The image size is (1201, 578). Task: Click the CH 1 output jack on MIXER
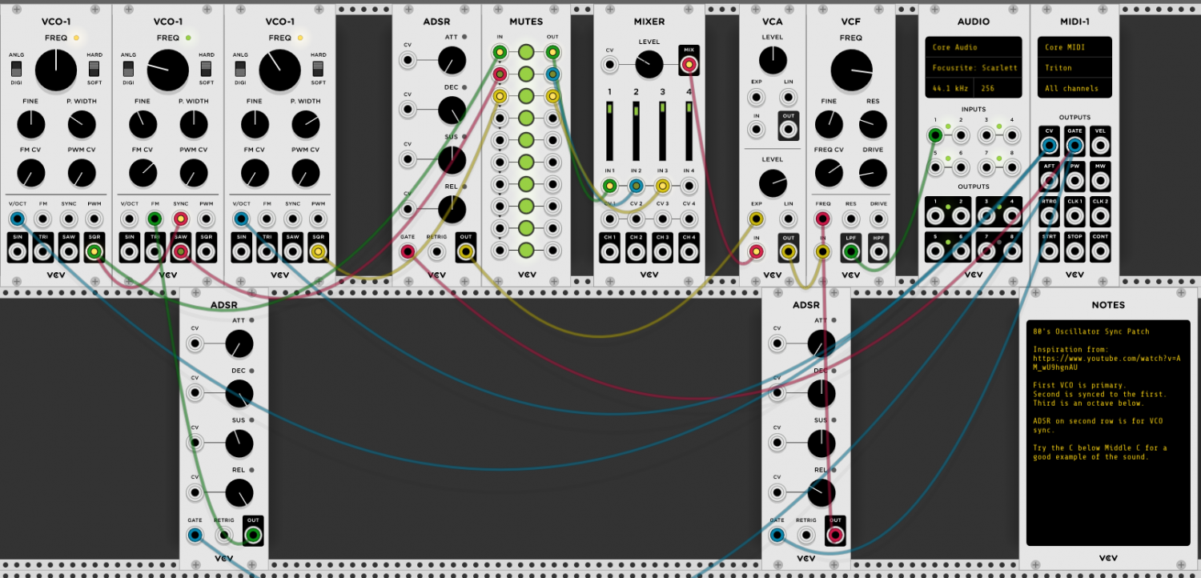click(610, 252)
